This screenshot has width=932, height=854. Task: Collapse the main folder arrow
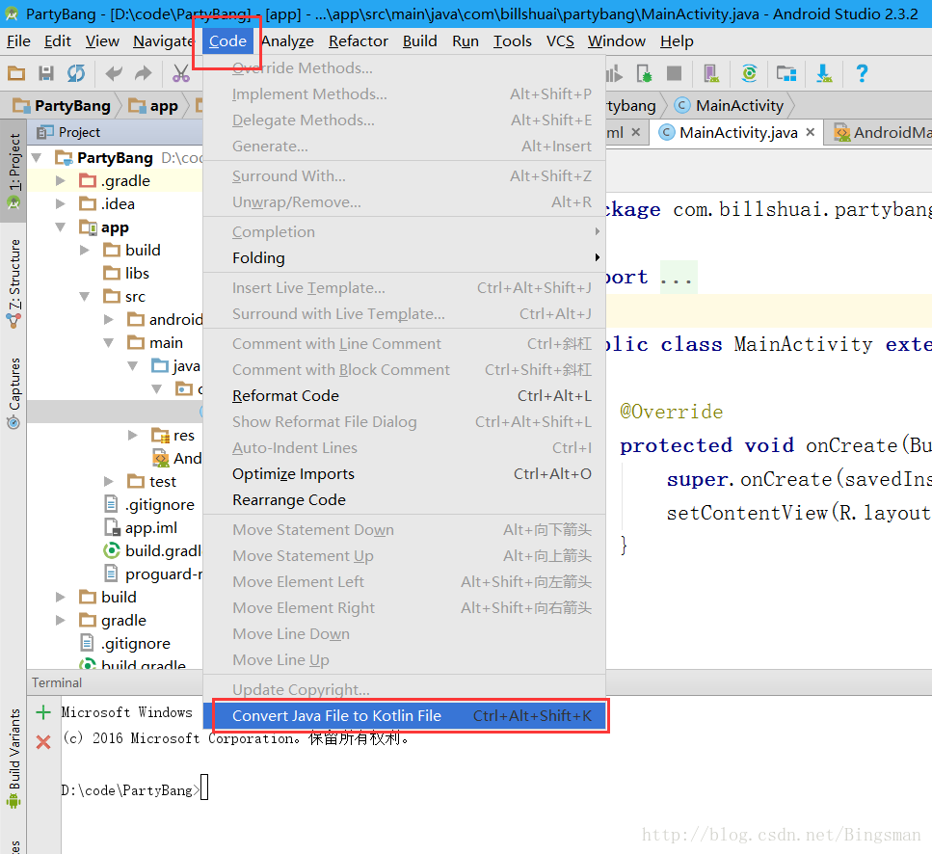(108, 343)
